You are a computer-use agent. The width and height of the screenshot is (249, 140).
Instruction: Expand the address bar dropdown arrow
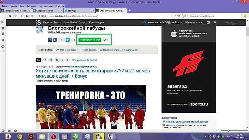click(x=179, y=16)
